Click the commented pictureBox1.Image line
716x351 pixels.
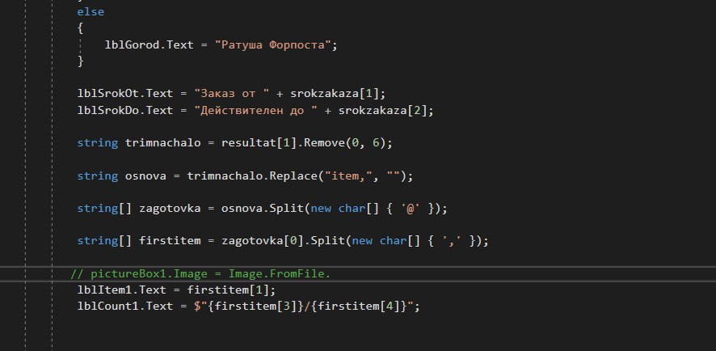(200, 273)
